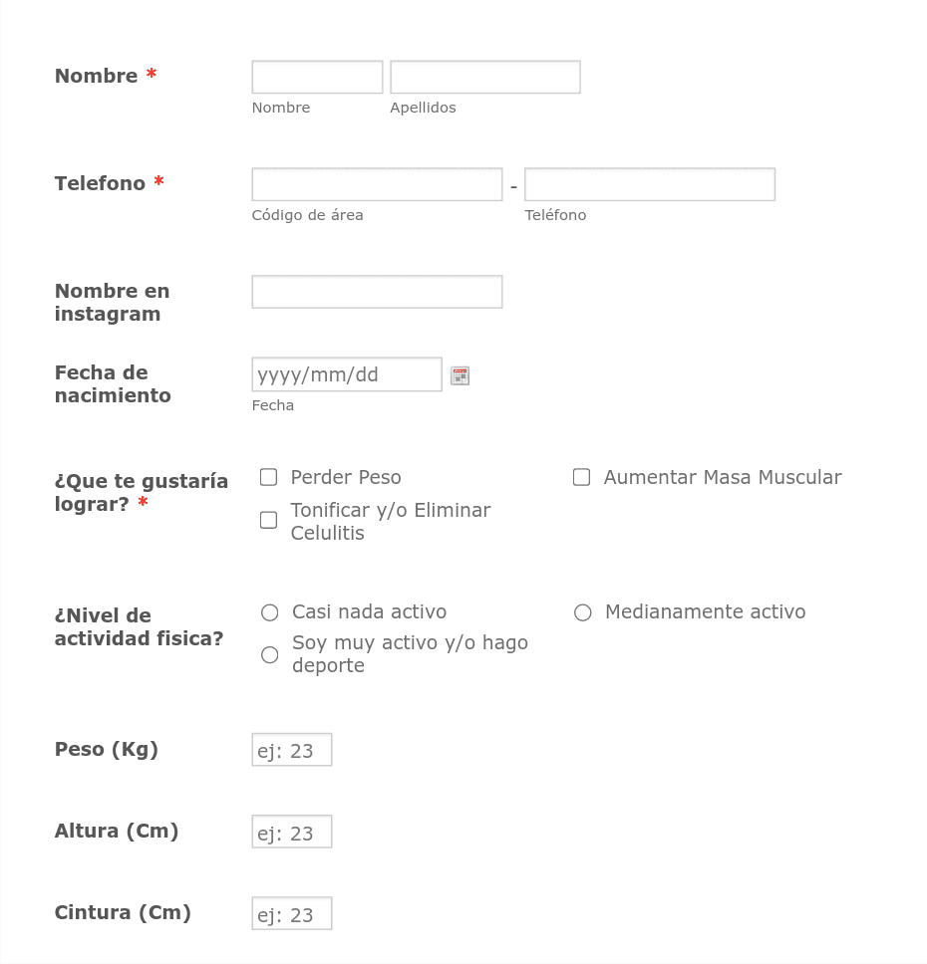Choose Medianamente activo radio option
The height and width of the screenshot is (964, 927).
pyautogui.click(x=583, y=612)
